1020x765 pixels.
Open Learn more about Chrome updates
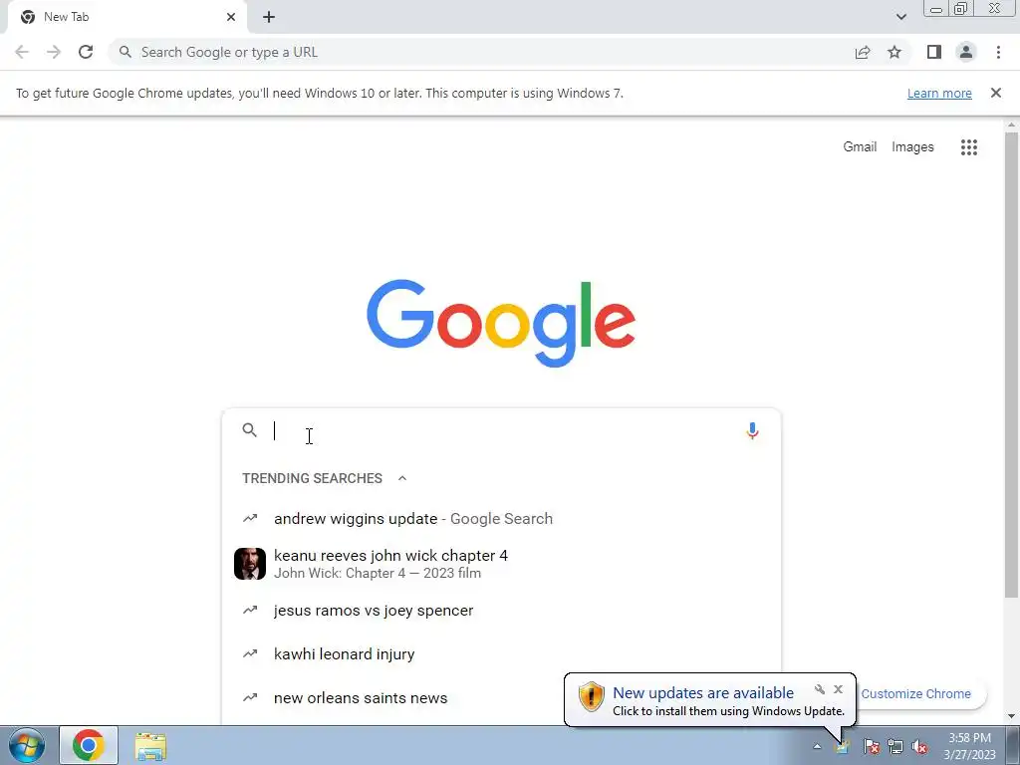[939, 93]
